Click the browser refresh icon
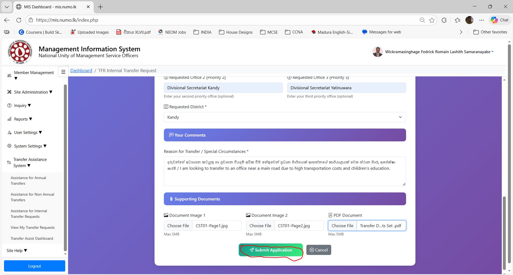 coord(19,20)
